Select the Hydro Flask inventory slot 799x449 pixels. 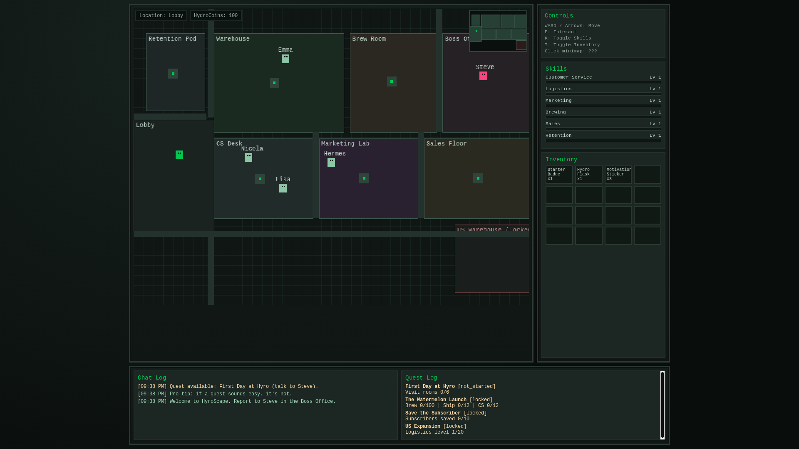point(588,175)
